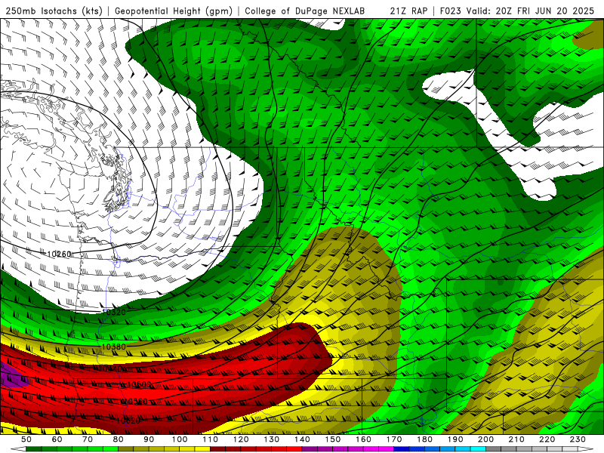Screen dimensions: 604x453
Task: Click the 10260 height contour label
Action: [x=59, y=254]
